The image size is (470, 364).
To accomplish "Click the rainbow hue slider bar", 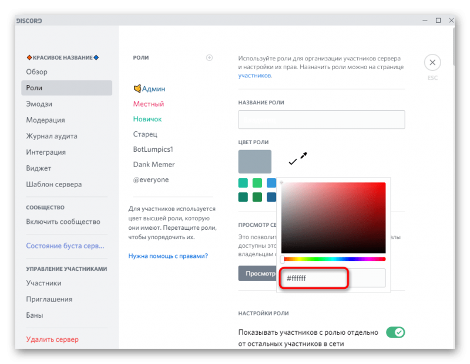I will (334, 259).
